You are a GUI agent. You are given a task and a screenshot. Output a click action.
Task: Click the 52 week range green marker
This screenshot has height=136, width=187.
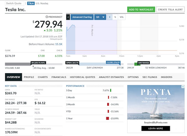click(136, 64)
